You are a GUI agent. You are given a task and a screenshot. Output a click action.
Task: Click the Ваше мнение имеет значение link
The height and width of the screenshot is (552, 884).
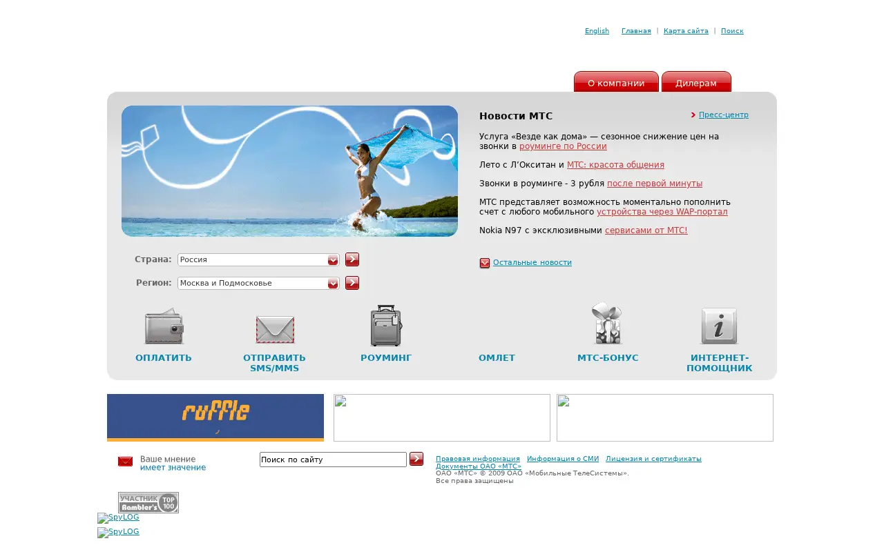click(173, 464)
